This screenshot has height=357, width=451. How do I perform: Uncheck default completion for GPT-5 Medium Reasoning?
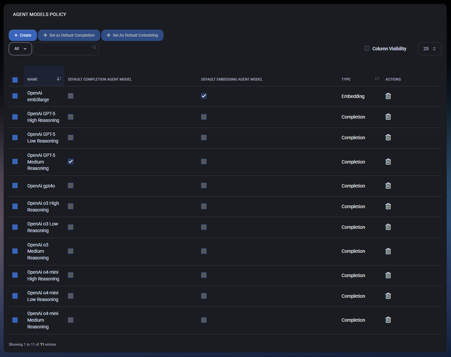71,162
